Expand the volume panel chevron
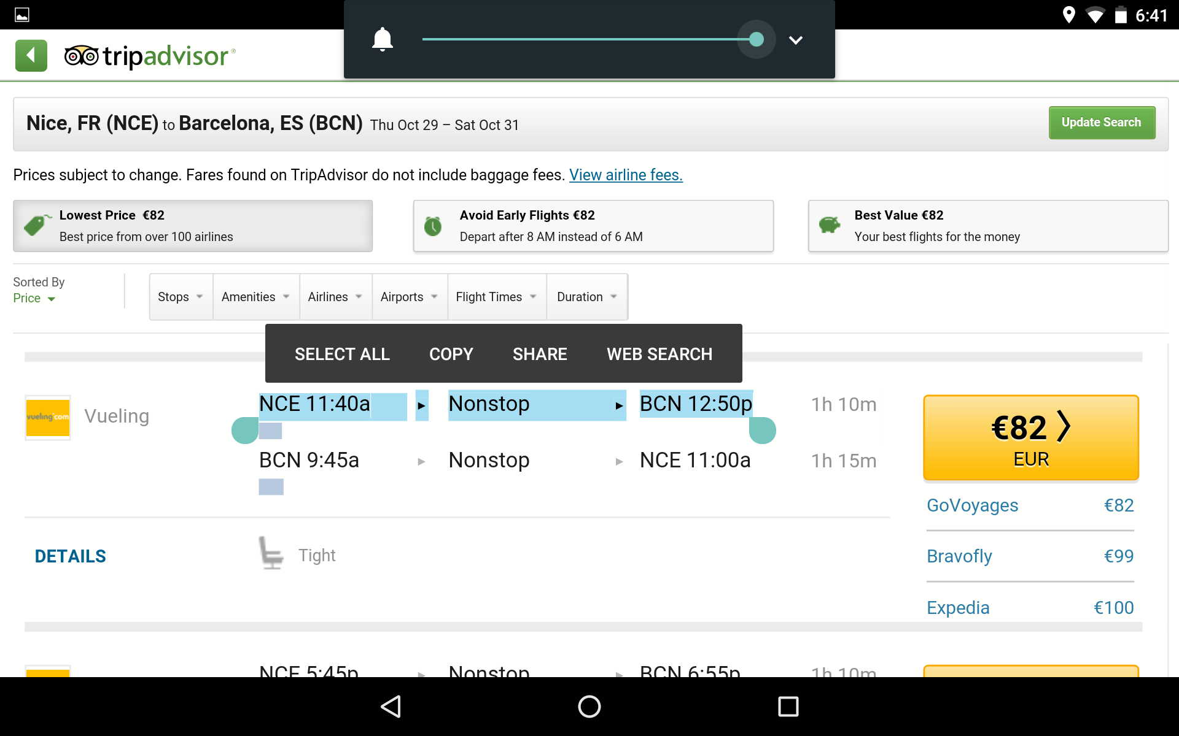Image resolution: width=1179 pixels, height=736 pixels. (x=795, y=40)
